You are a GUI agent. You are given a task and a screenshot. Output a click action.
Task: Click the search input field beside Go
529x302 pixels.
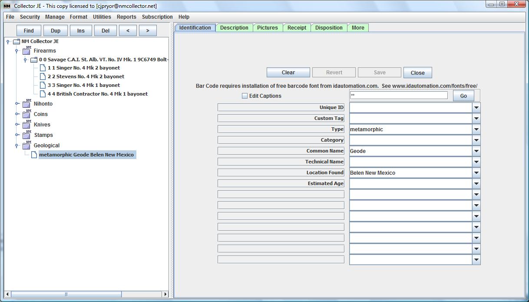(x=398, y=96)
